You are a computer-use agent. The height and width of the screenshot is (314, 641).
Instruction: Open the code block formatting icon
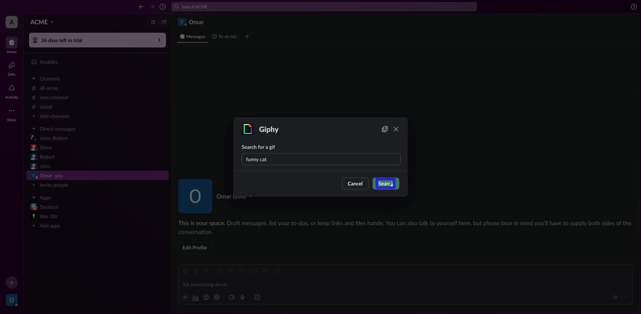266,271
